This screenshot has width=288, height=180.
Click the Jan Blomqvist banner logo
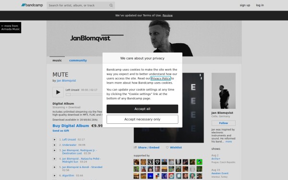point(97,37)
